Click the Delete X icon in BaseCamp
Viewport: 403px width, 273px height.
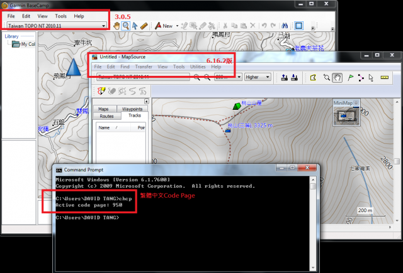[253, 26]
